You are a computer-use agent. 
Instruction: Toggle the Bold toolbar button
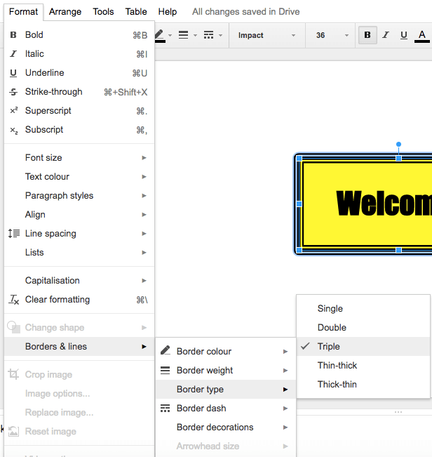coord(367,35)
